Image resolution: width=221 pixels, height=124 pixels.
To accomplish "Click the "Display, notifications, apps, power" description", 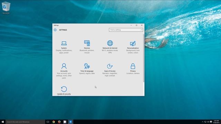I will click(64, 51).
